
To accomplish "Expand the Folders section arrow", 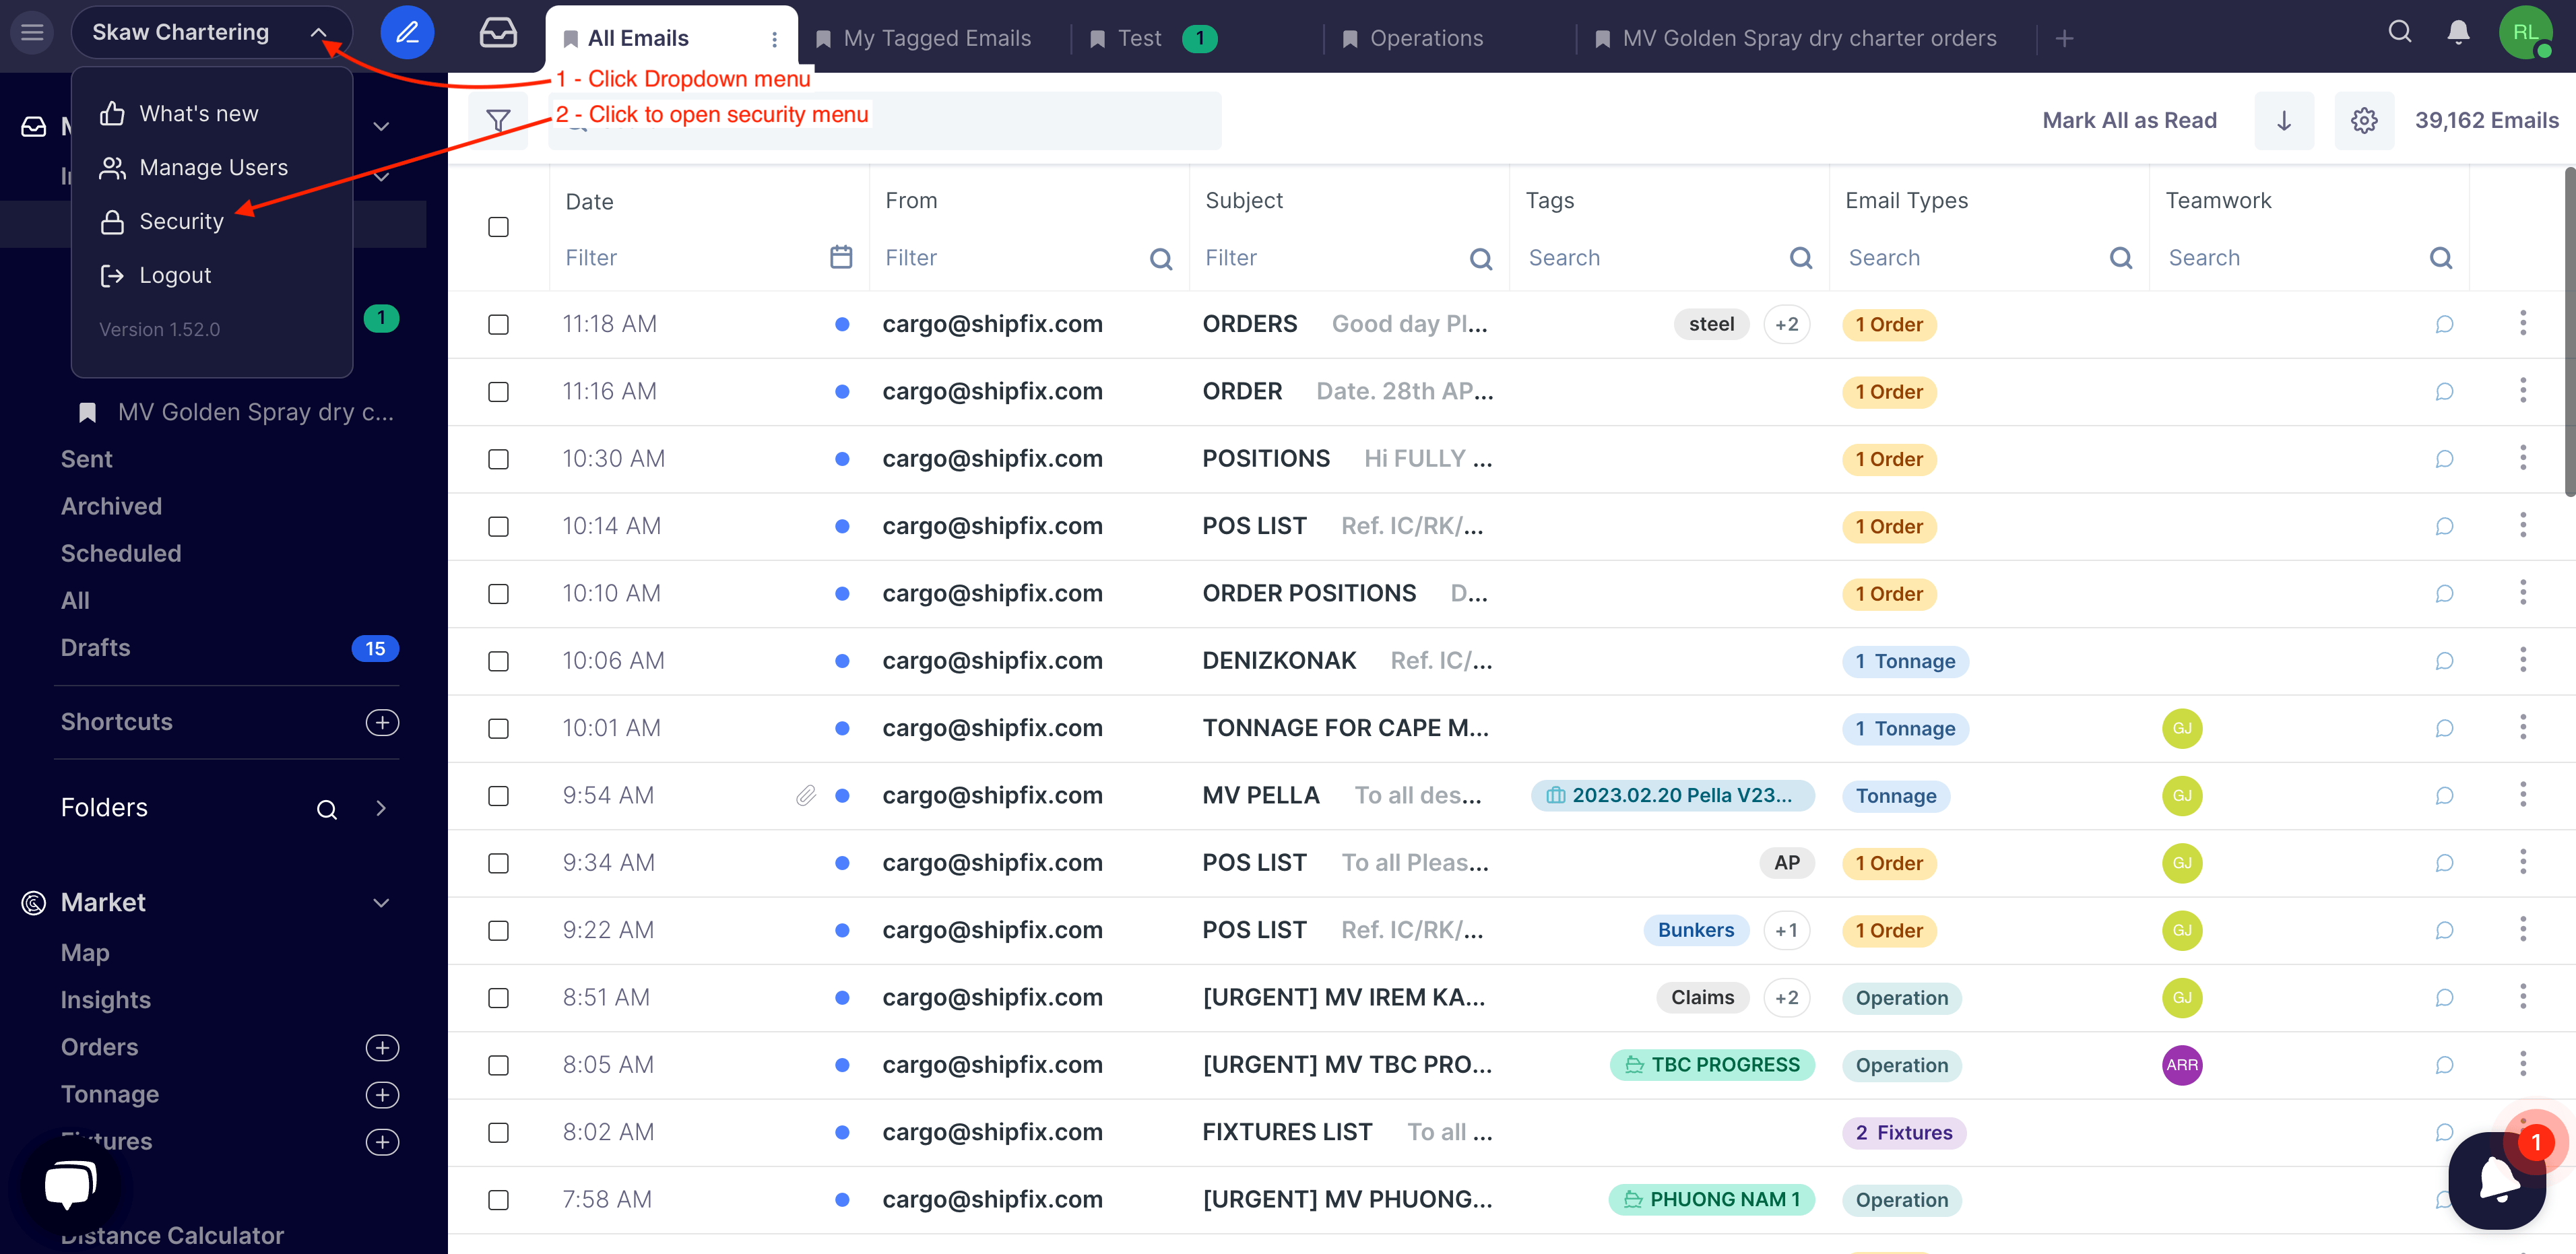I will click(x=380, y=808).
